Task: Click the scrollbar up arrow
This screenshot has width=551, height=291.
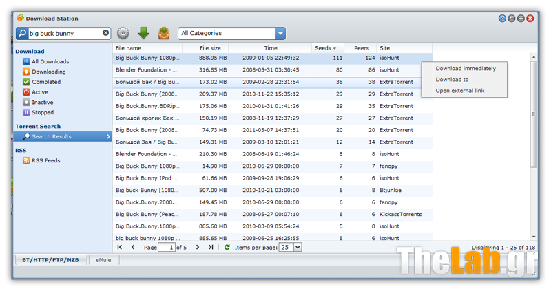Action: coord(533,57)
